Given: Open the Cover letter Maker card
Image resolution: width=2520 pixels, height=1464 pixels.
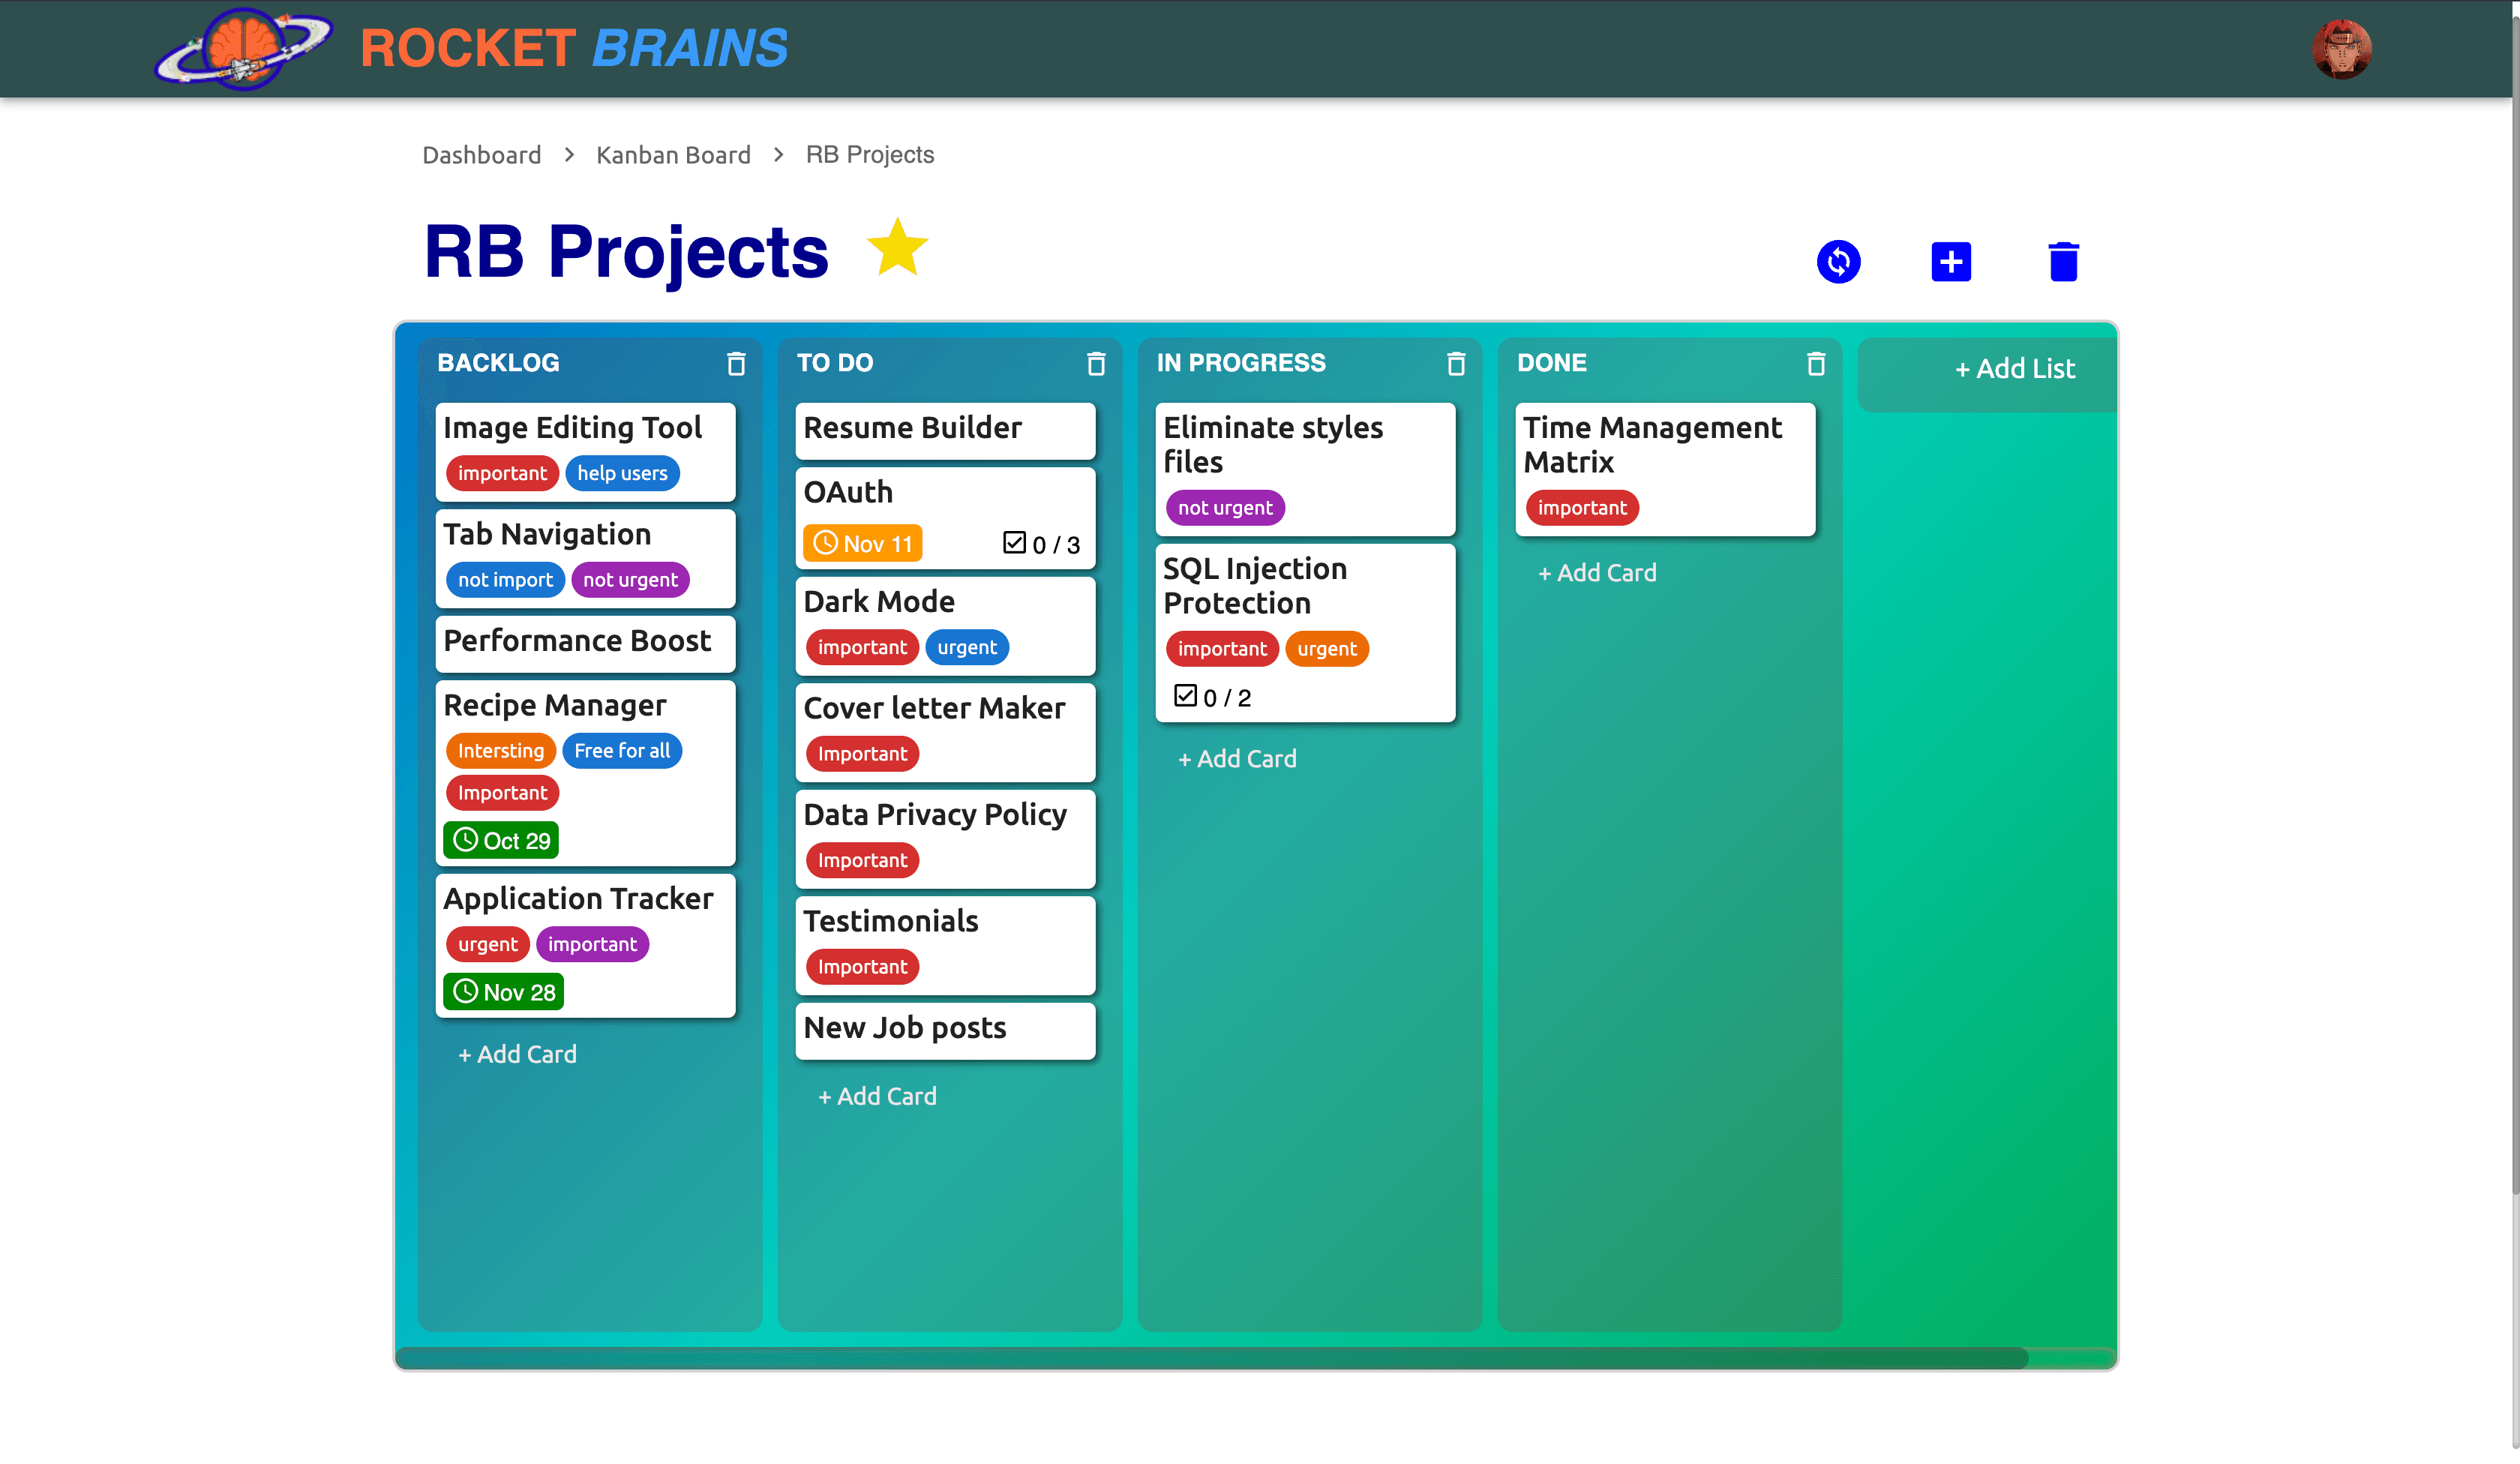Looking at the screenshot, I should point(945,732).
